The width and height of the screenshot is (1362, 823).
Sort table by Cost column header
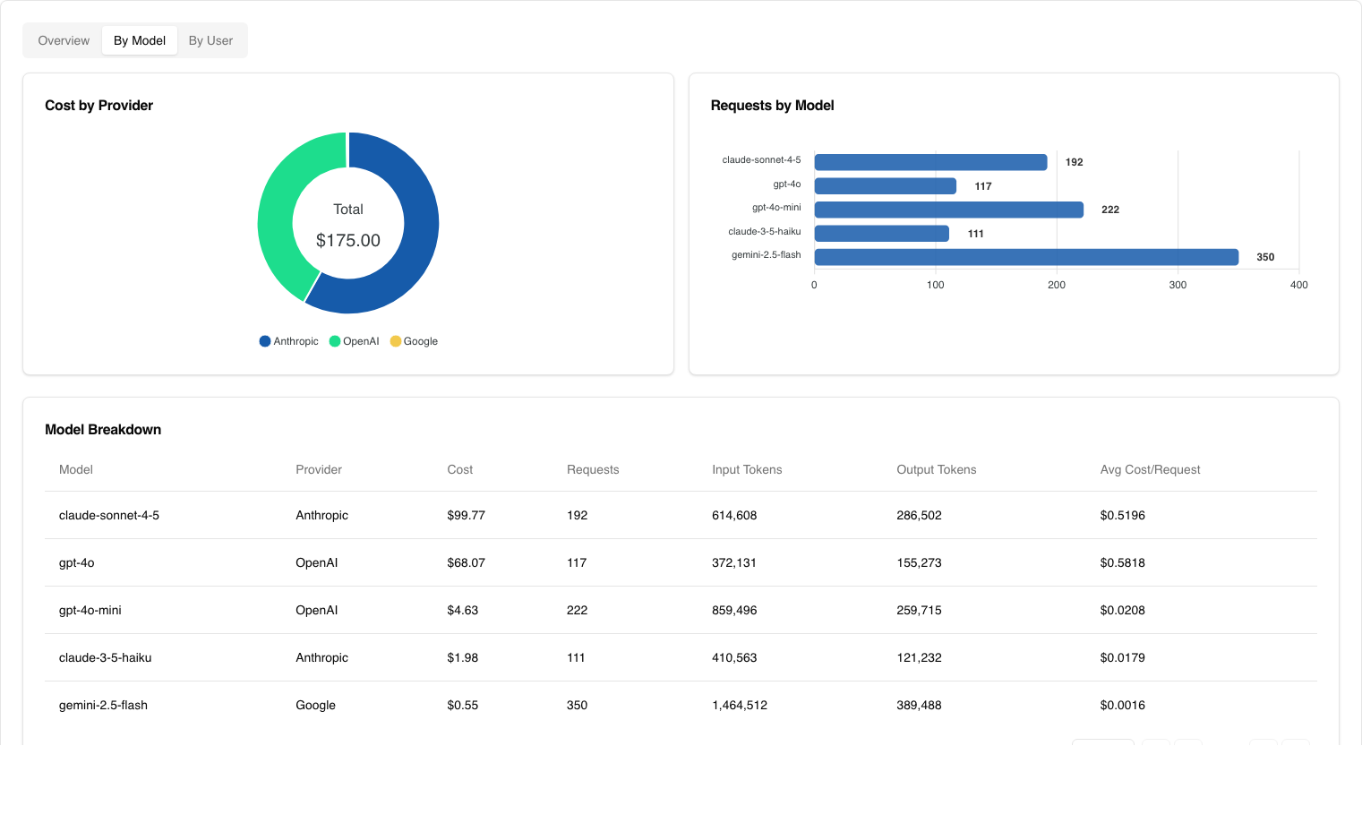(x=460, y=469)
